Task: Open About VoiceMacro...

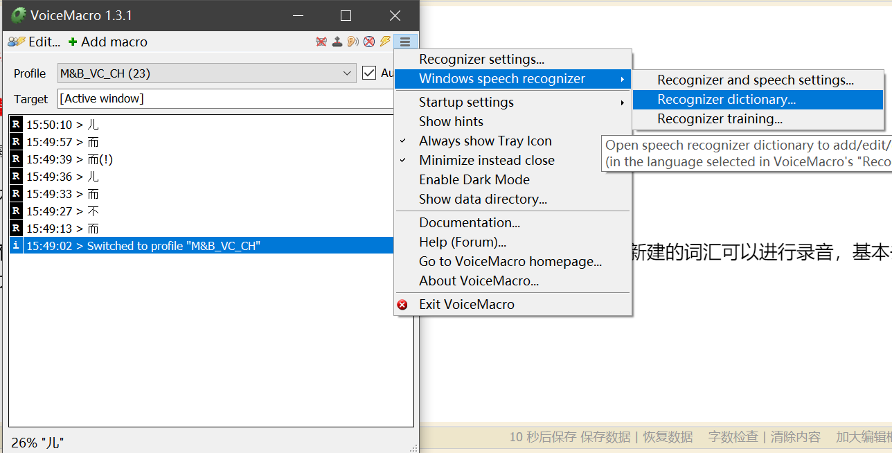Action: (513, 281)
